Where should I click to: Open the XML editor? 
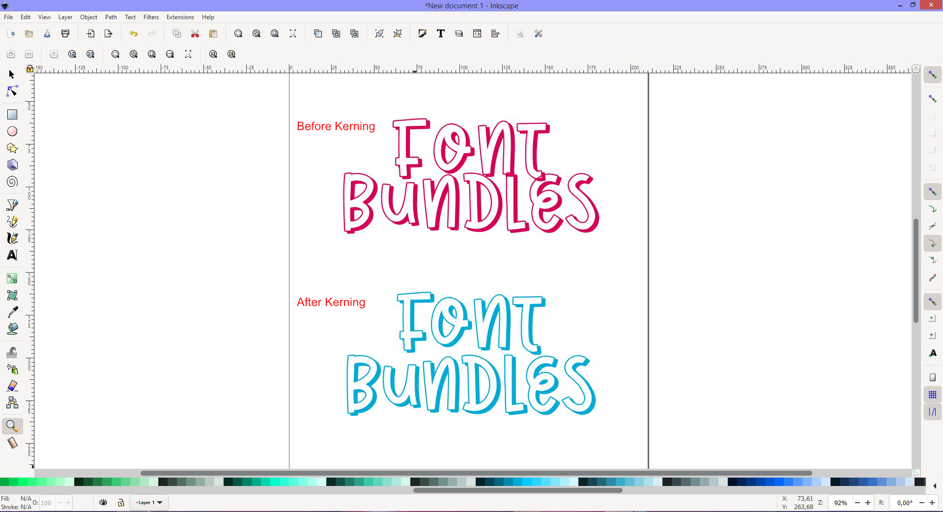pyautogui.click(x=477, y=33)
